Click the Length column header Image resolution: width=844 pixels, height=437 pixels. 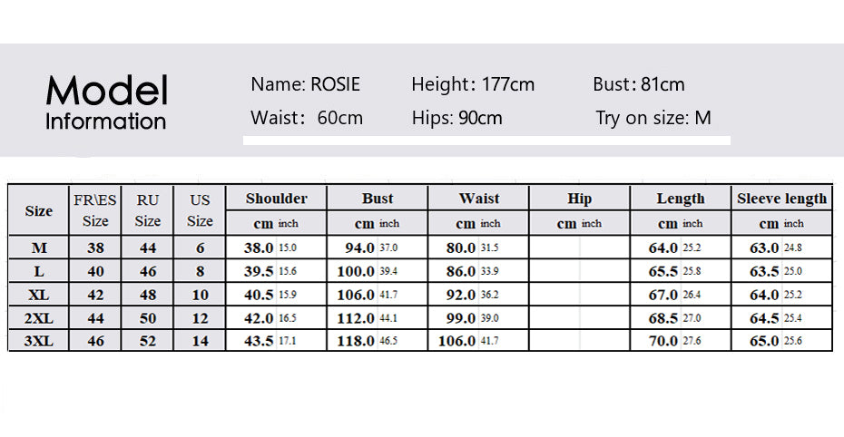[680, 199]
